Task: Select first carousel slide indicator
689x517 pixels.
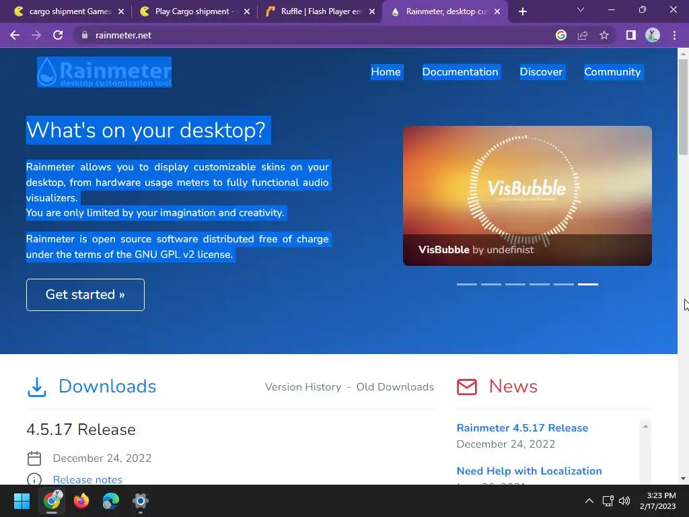Action: tap(467, 285)
